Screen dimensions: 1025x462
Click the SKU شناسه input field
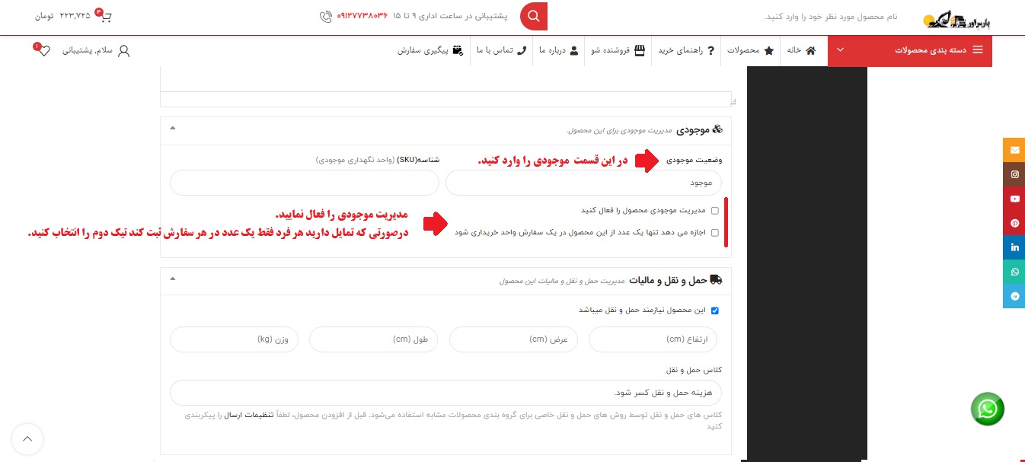tap(305, 183)
